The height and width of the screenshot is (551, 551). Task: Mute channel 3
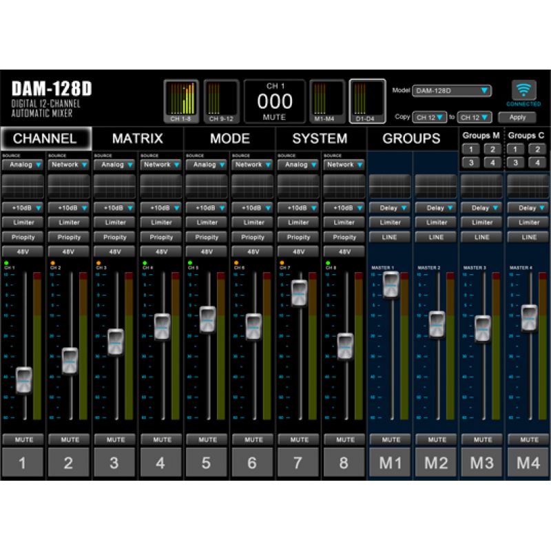115,439
